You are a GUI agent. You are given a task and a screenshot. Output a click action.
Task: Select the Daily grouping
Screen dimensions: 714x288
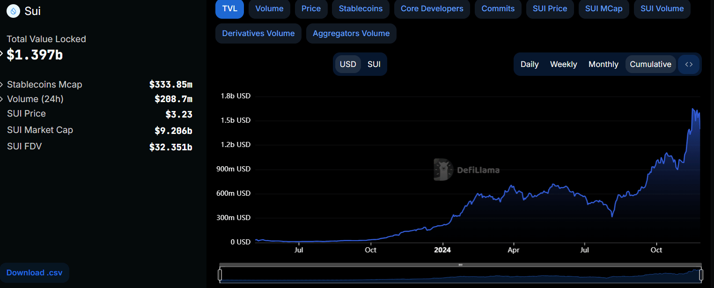(x=530, y=64)
